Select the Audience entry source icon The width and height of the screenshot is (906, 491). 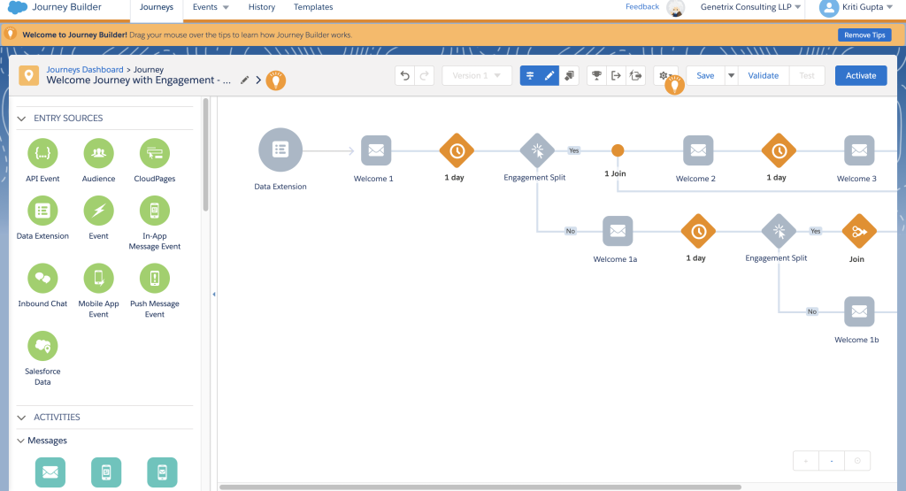99,153
